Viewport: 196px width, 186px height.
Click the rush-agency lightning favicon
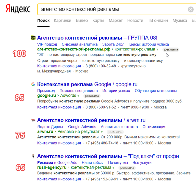[x=33, y=156]
